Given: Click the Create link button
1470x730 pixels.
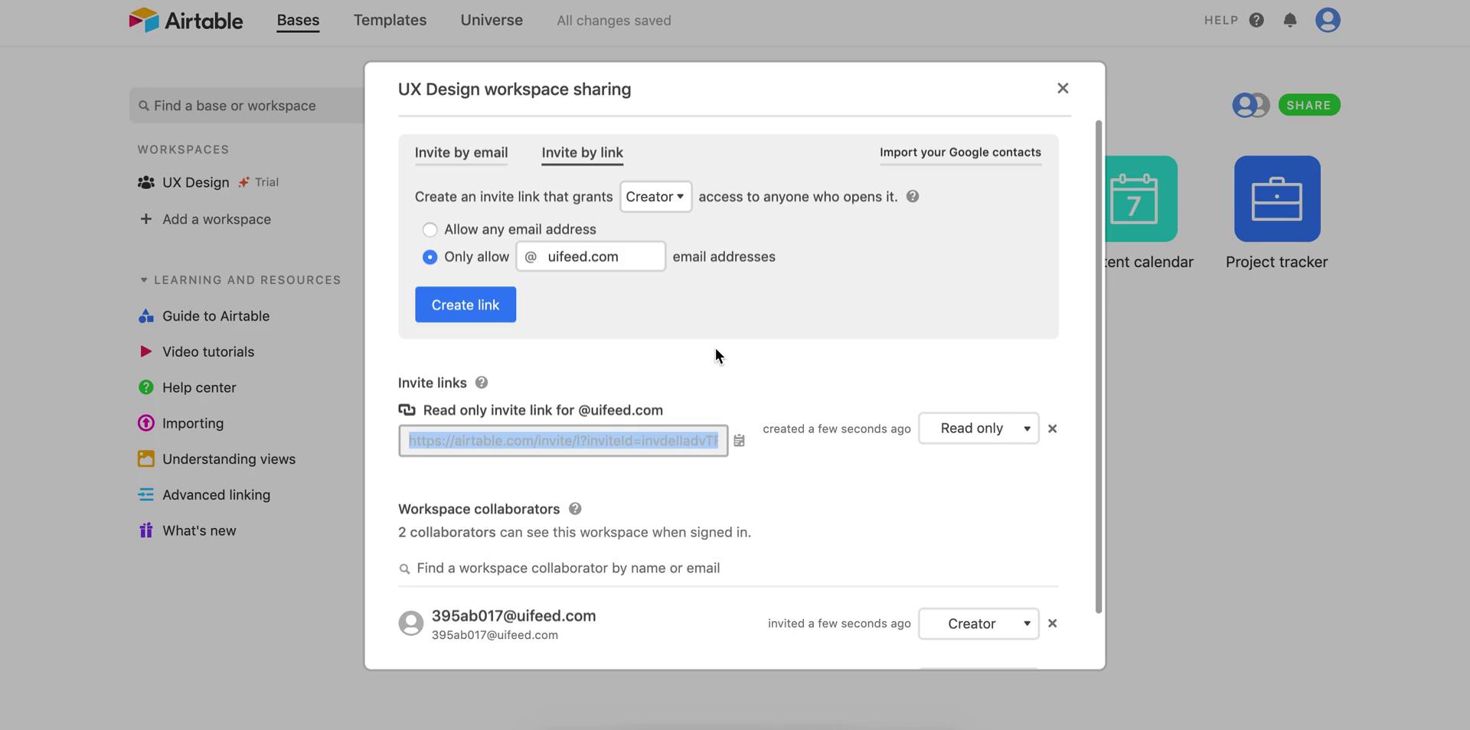Looking at the screenshot, I should pos(465,305).
